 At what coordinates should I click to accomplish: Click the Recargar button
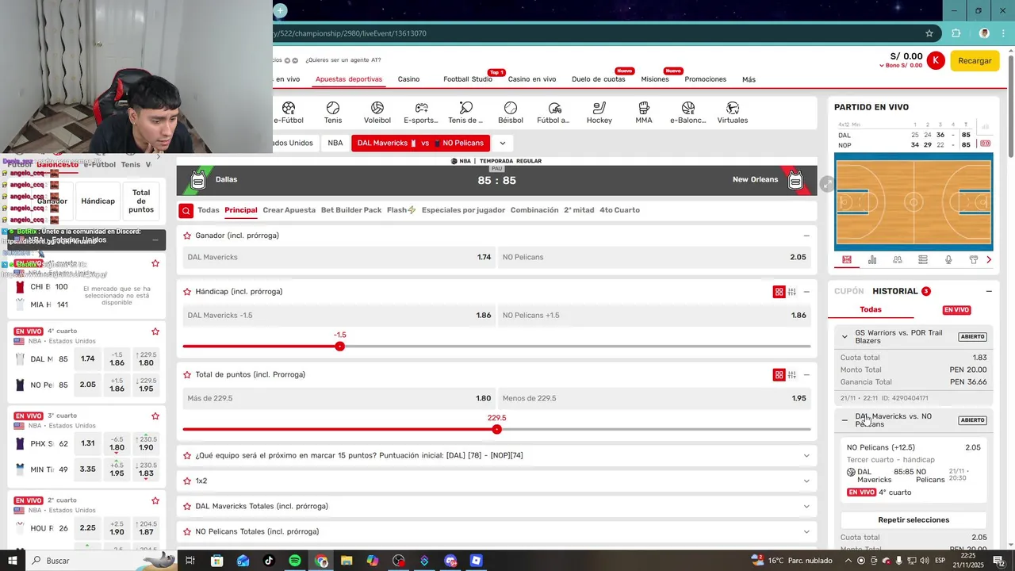tap(975, 61)
